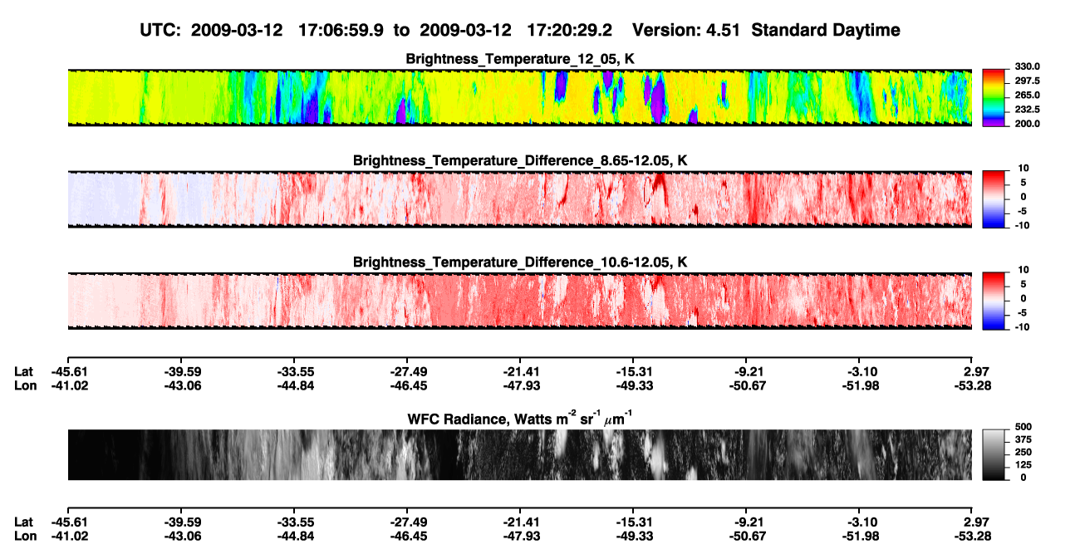Click the 'Standard Daytime' label in the header
Image resolution: width=1080 pixels, height=554 pixels.
point(826,30)
